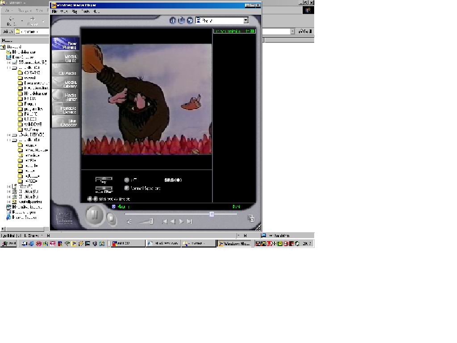Click the Go button beside Explorer address bar

pos(305,31)
